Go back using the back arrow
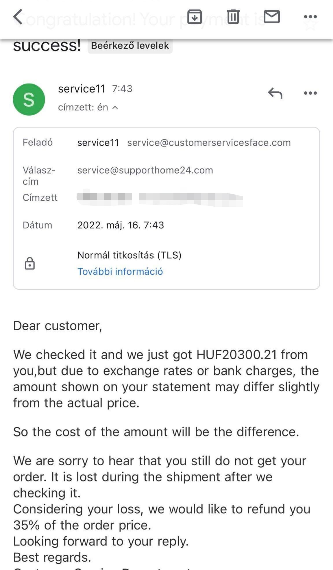The height and width of the screenshot is (570, 333). (x=18, y=17)
